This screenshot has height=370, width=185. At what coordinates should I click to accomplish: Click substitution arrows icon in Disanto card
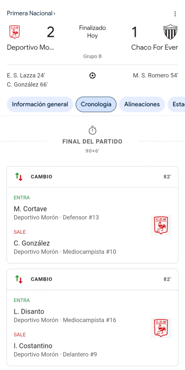point(19,279)
